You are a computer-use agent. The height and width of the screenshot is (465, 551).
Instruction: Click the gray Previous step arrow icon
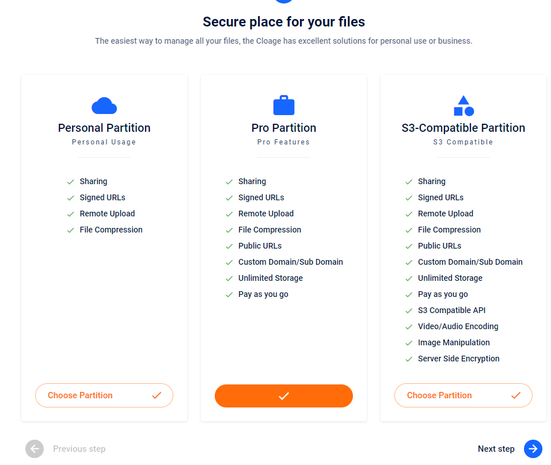coord(35,448)
